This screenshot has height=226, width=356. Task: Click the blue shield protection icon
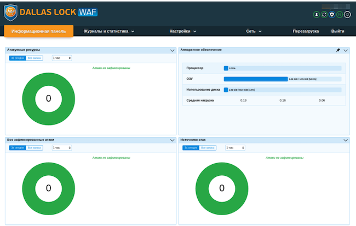[332, 15]
